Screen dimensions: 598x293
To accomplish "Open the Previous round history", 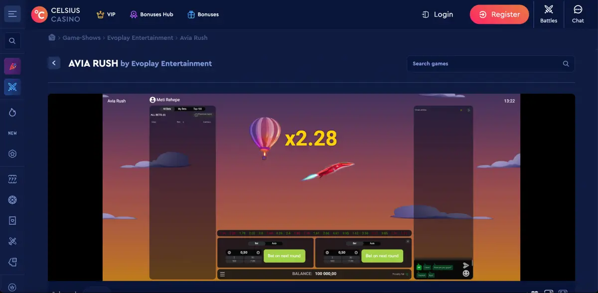I will [x=203, y=115].
